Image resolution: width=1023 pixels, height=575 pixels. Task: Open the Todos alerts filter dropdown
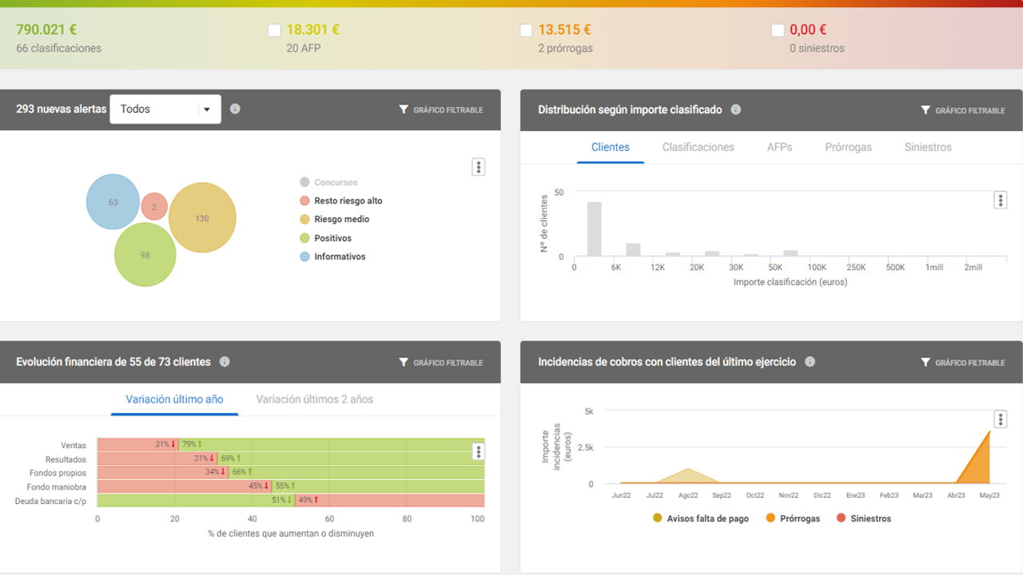pos(165,109)
